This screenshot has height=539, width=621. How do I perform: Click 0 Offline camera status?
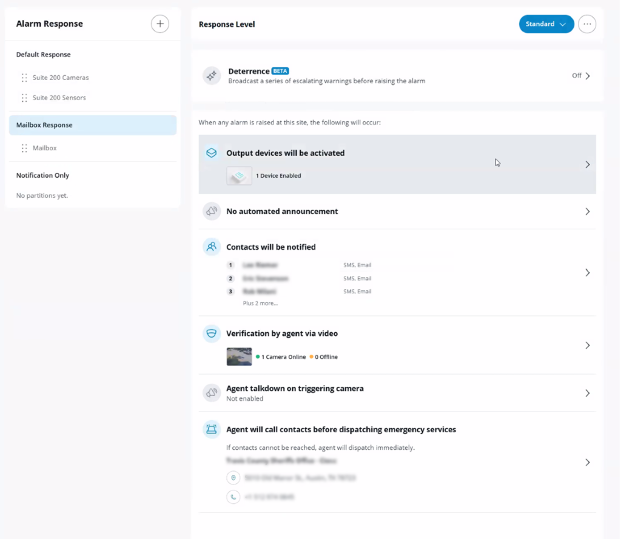[x=324, y=357]
